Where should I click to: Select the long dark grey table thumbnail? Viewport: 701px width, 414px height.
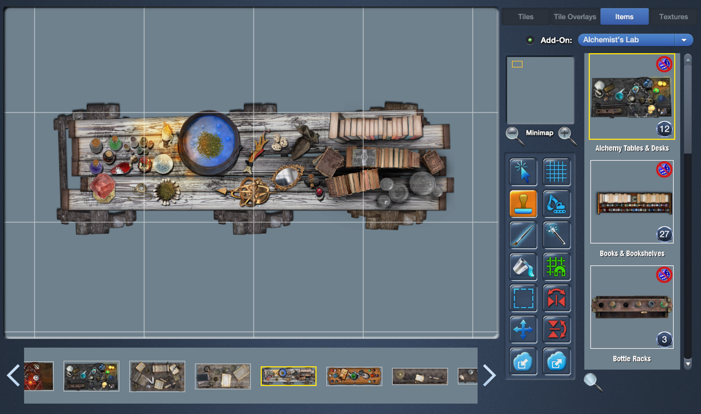[x=420, y=376]
